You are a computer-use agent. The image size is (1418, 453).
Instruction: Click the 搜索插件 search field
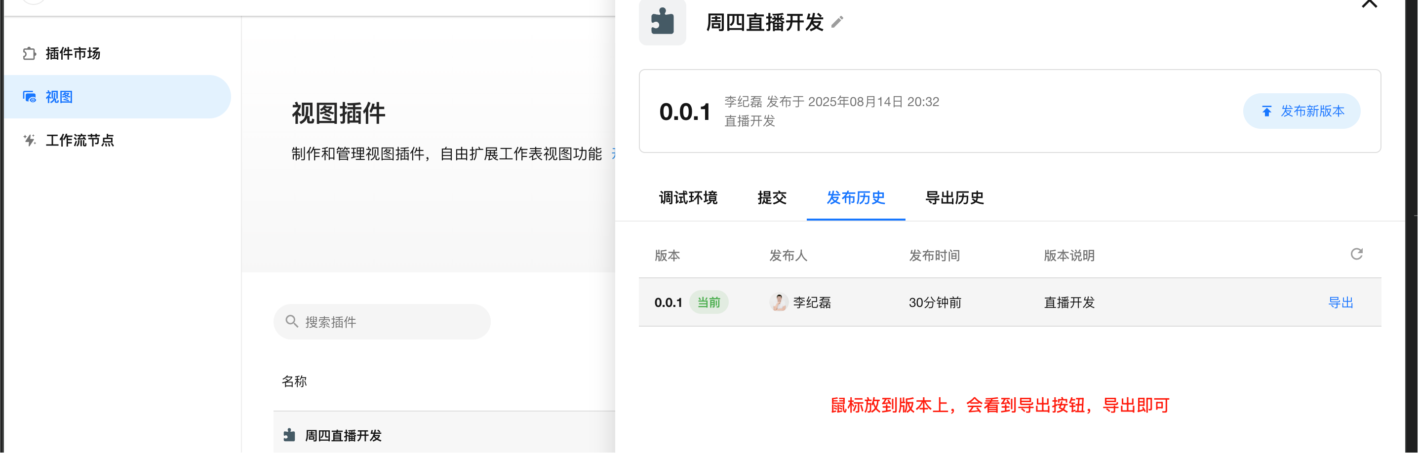[x=382, y=322]
